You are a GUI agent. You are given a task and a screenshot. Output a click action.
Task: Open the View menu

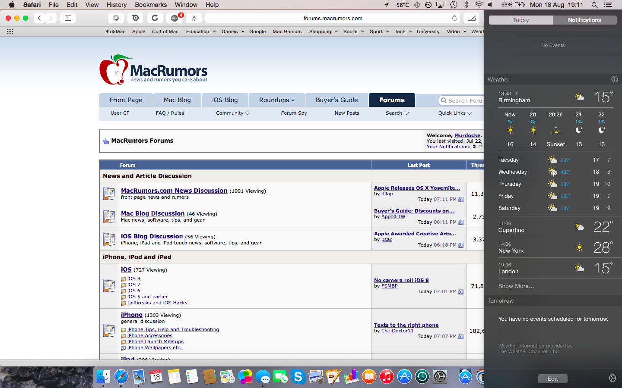tap(92, 5)
